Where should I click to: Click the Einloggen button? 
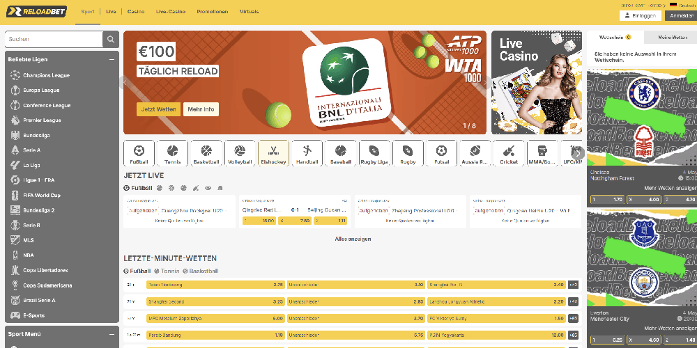[641, 15]
